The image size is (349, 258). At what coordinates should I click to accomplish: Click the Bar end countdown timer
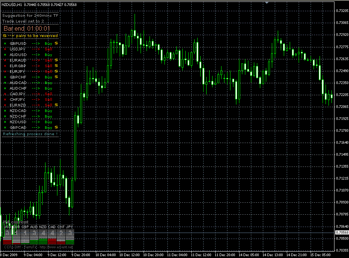click(26, 28)
